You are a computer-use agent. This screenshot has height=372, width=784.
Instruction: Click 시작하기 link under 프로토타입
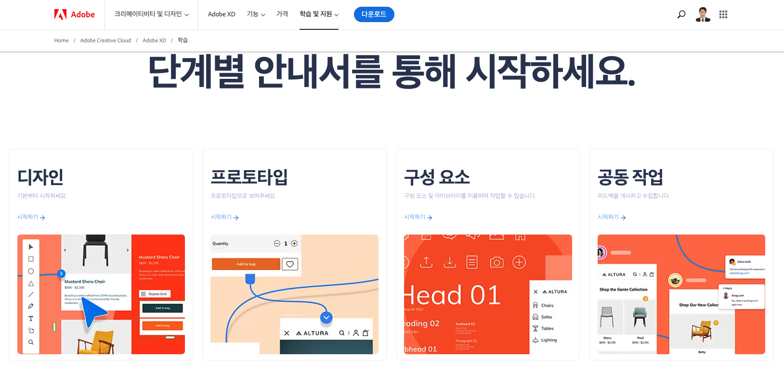click(x=225, y=217)
